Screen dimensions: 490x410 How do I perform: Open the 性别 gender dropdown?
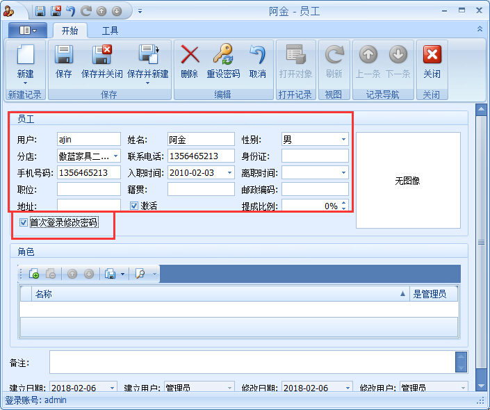pyautogui.click(x=343, y=140)
